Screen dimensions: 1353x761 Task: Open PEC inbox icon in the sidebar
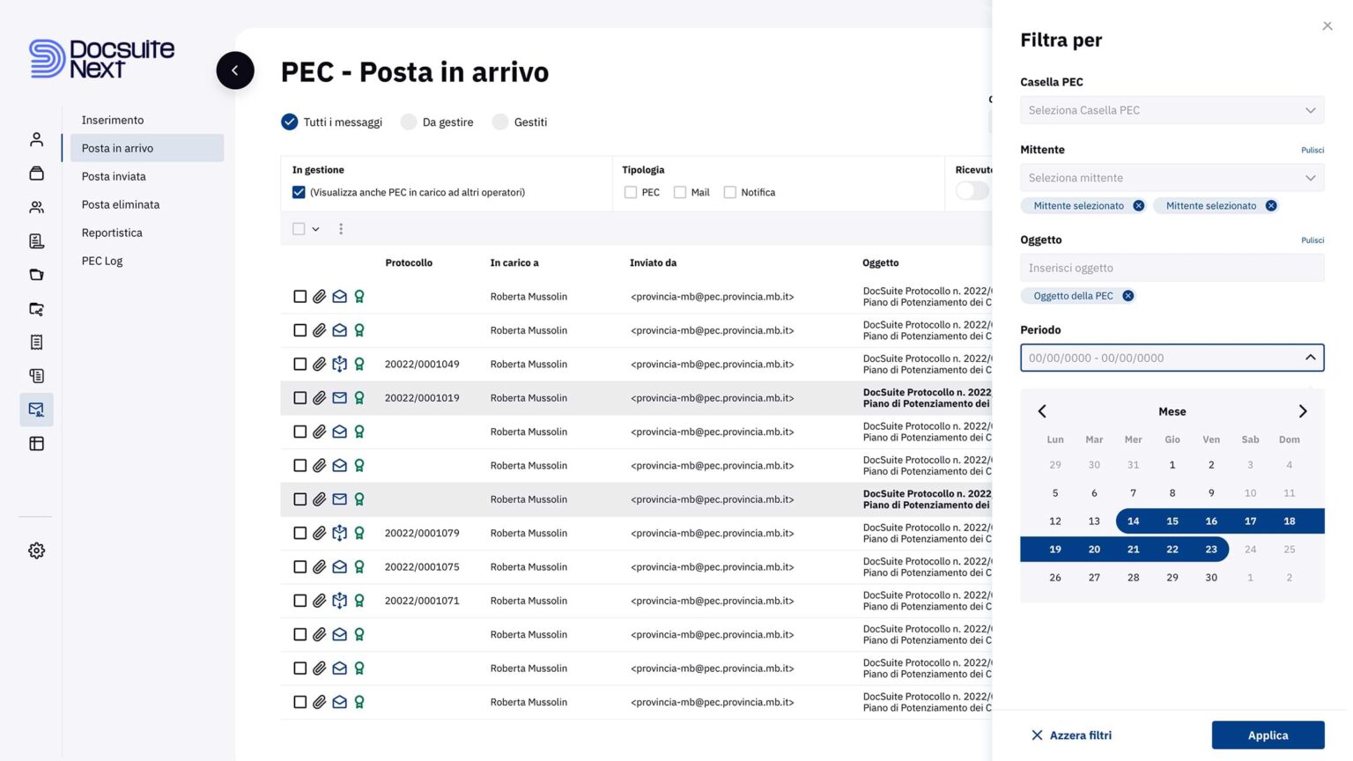[x=36, y=409]
